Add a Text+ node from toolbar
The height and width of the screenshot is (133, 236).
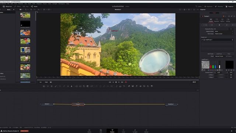[x=52, y=86]
